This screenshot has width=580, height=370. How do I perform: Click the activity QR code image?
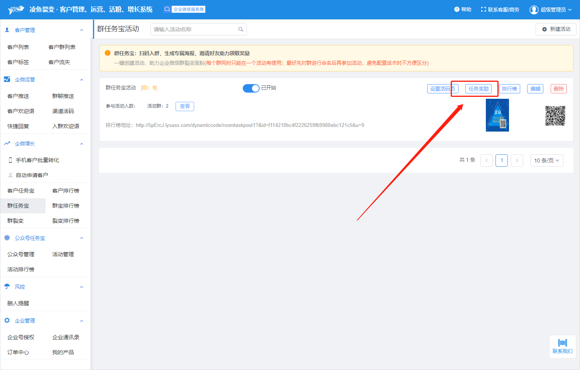point(555,116)
